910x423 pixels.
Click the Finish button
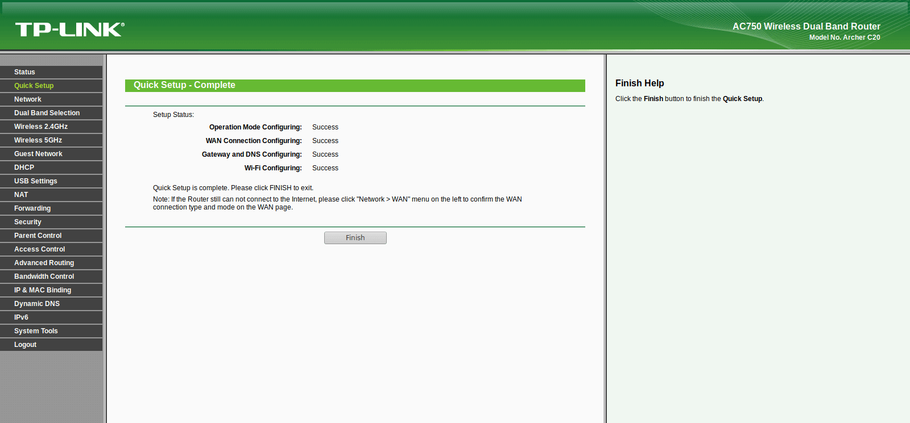(x=355, y=238)
